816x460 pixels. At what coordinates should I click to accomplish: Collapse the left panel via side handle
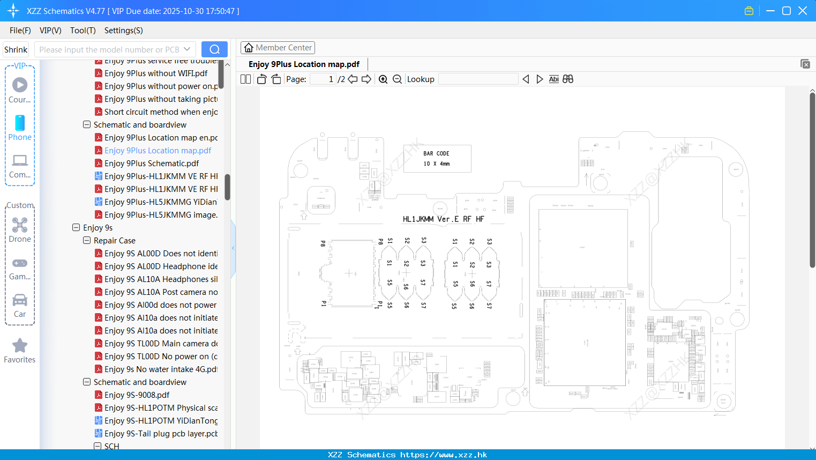point(233,248)
